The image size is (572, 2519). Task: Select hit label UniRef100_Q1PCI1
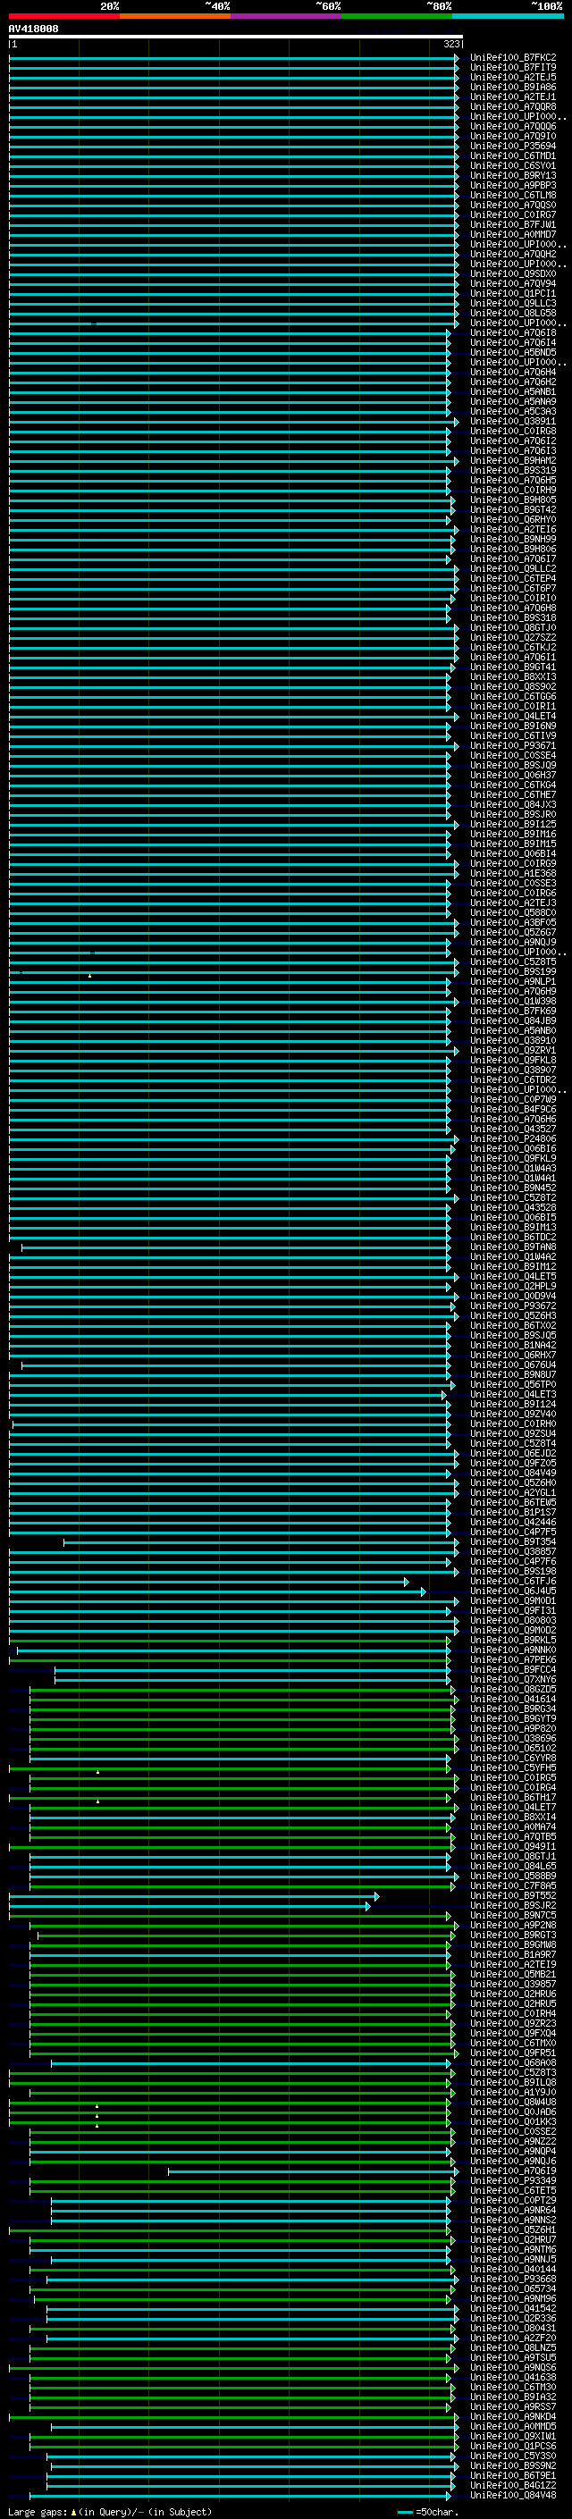(513, 293)
